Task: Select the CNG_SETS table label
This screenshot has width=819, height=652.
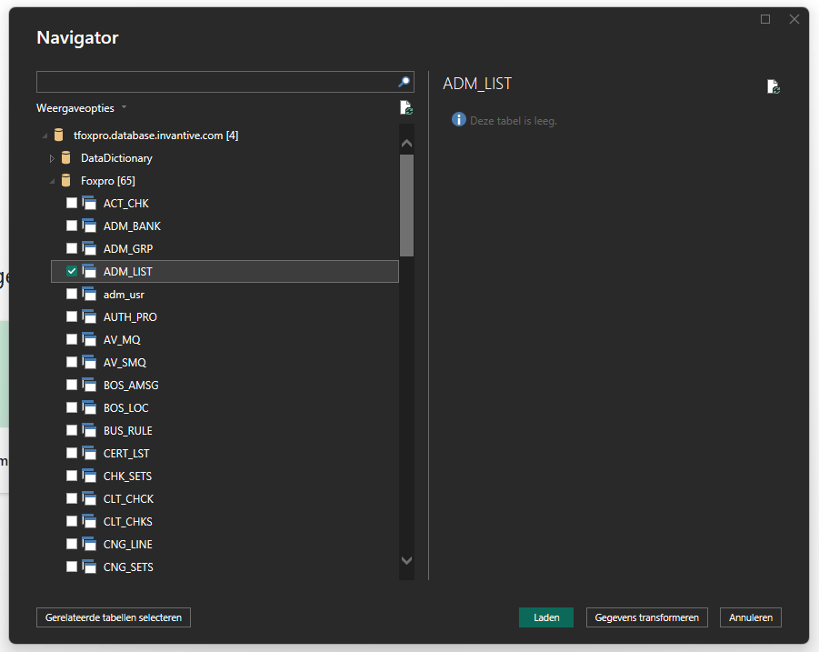Action: tap(128, 567)
